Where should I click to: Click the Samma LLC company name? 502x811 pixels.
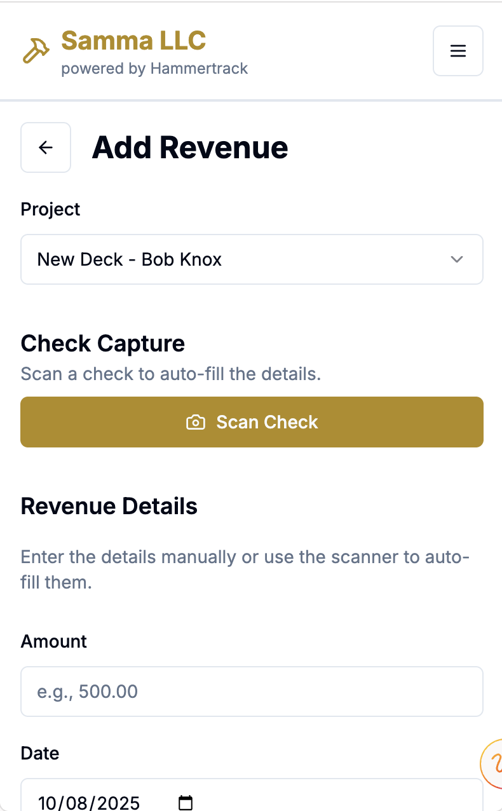point(133,41)
